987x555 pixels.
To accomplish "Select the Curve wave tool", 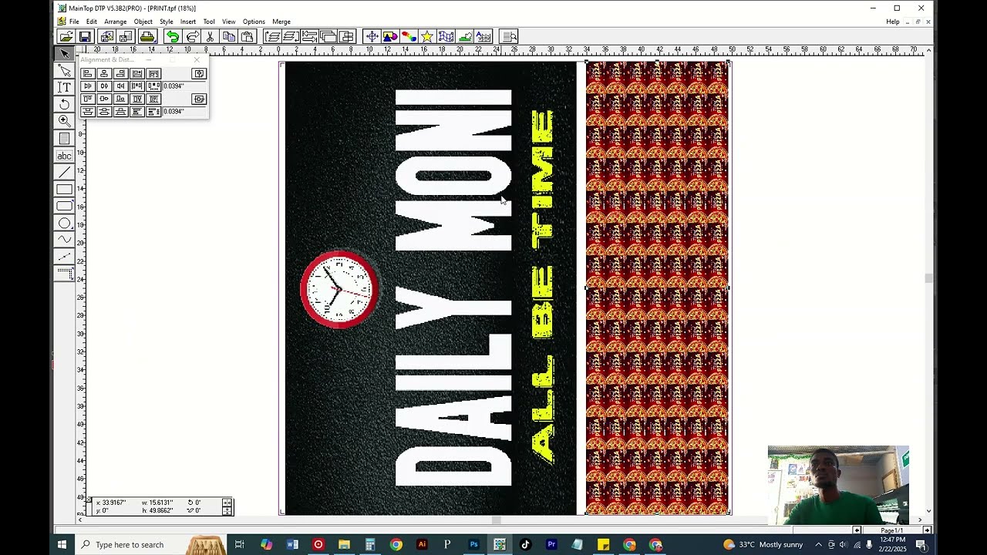I will tap(65, 240).
